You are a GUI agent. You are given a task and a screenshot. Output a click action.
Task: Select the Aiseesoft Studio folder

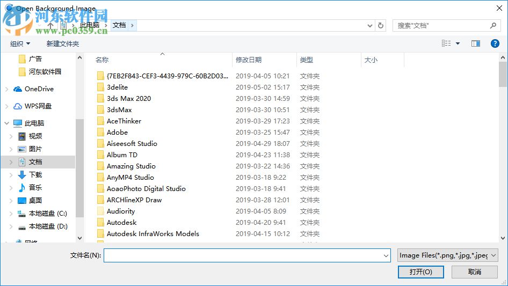[x=132, y=143]
